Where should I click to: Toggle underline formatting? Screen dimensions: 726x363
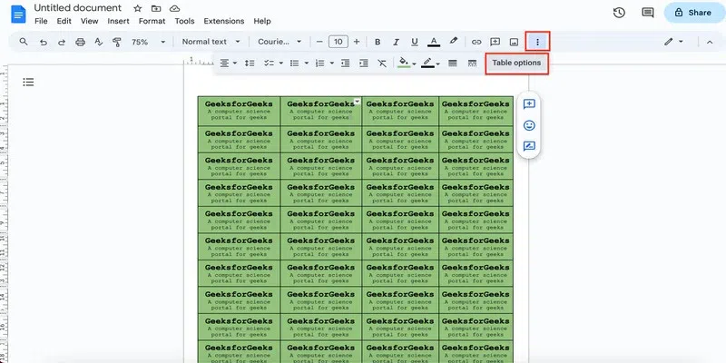pos(415,42)
